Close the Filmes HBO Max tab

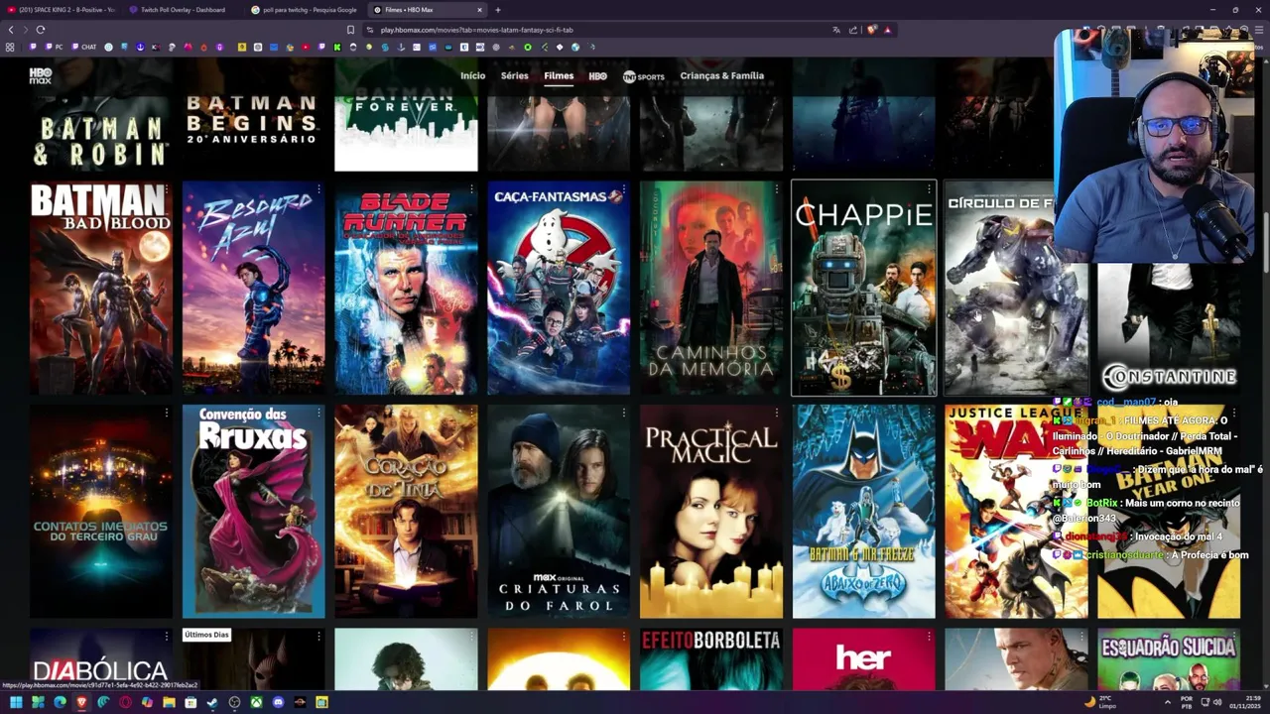click(x=479, y=10)
